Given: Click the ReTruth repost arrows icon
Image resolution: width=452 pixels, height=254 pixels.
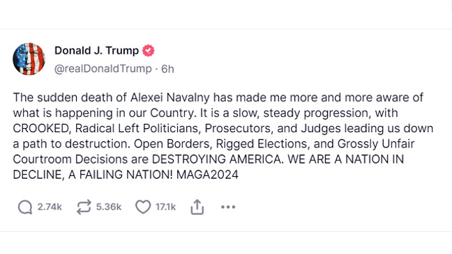Looking at the screenshot, I should [84, 207].
